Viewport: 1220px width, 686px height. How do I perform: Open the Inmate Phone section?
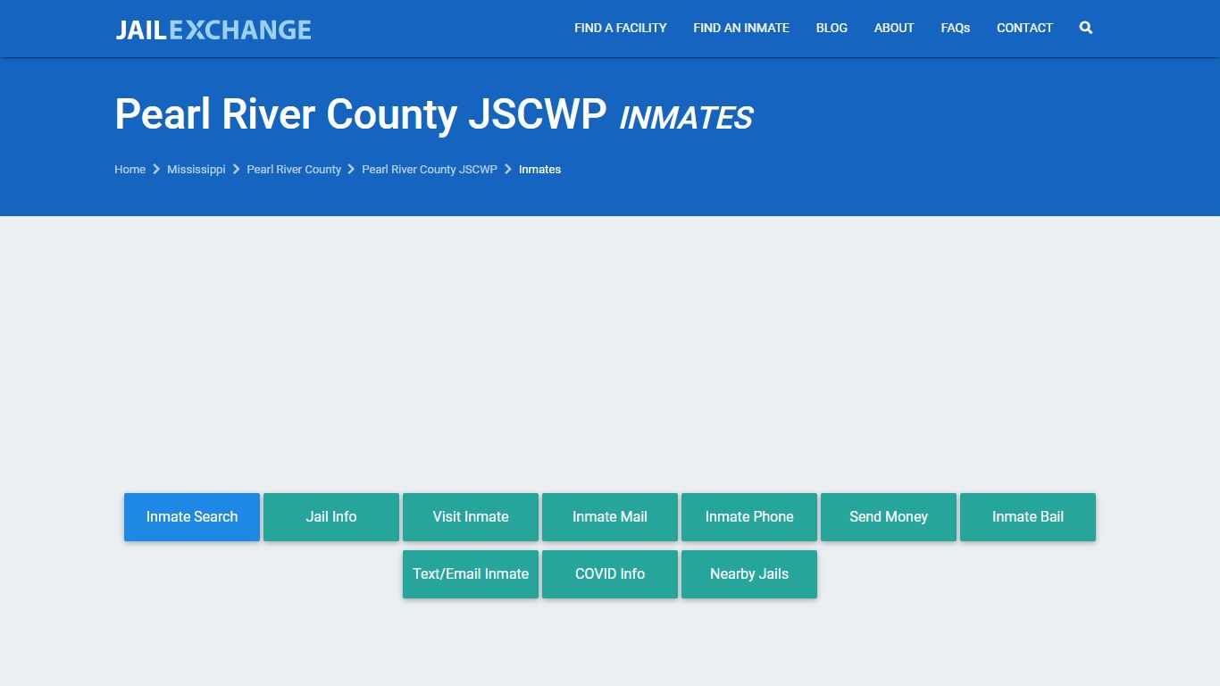click(749, 517)
